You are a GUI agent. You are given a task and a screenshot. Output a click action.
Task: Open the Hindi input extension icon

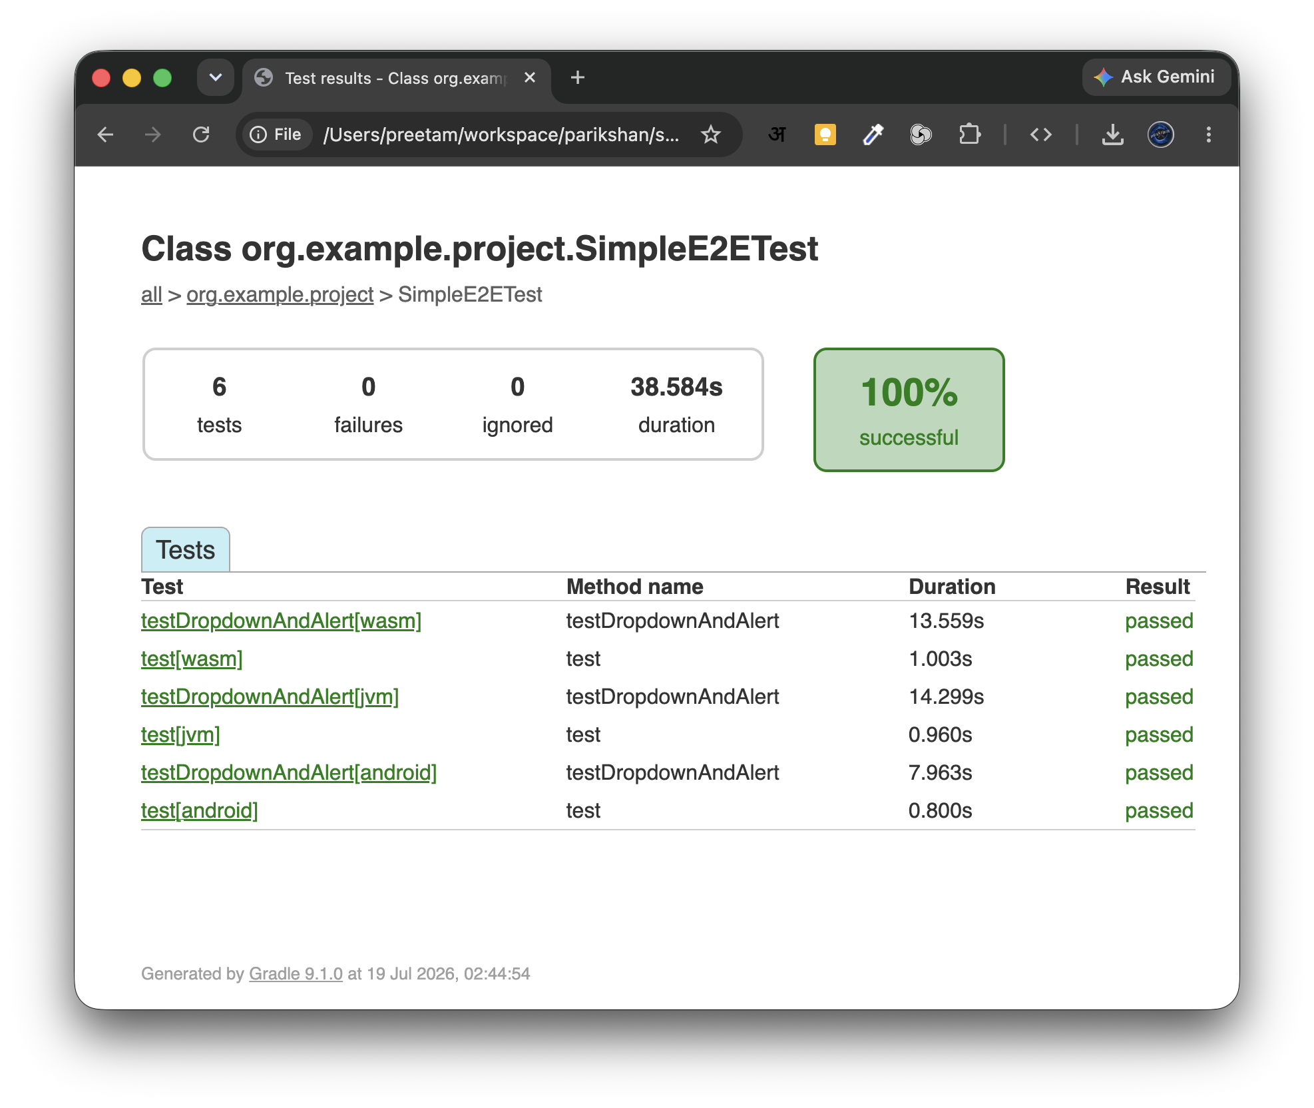777,135
